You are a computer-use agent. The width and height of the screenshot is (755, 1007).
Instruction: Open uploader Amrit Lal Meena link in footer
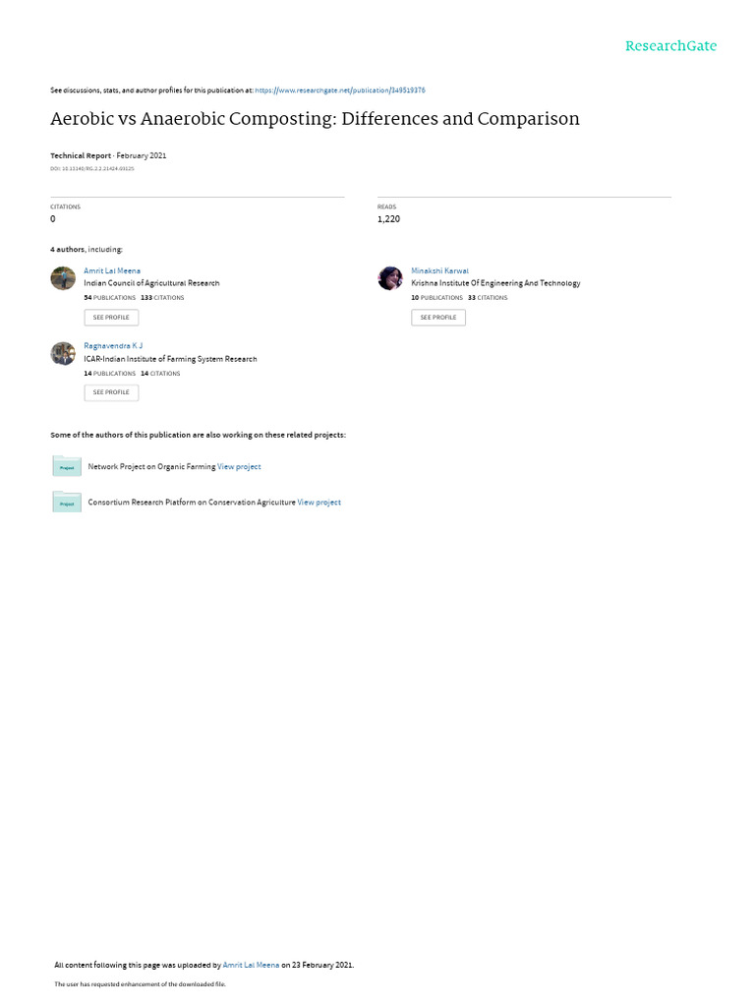pyautogui.click(x=251, y=966)
